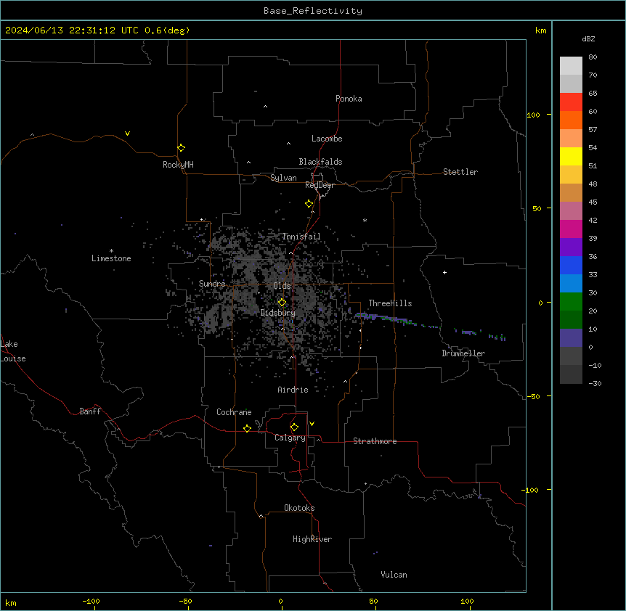This screenshot has width=626, height=611.
Task: Select the bright yellow swatch between 54 and 51
Action: tap(571, 156)
